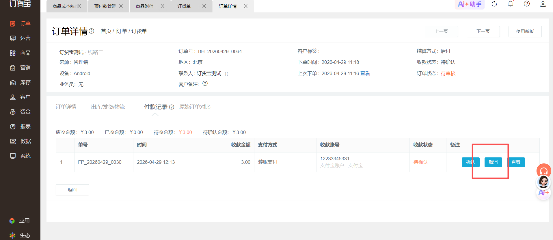This screenshot has width=553, height=240.
Task: Click payment number FP_20260429_0030
Action: coord(100,162)
